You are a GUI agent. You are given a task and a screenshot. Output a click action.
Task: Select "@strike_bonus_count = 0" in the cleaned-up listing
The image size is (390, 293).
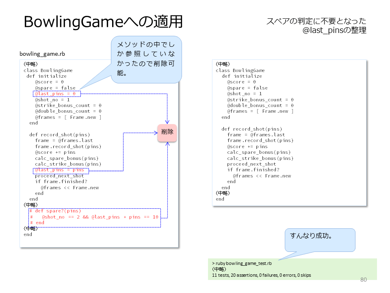[260, 100]
